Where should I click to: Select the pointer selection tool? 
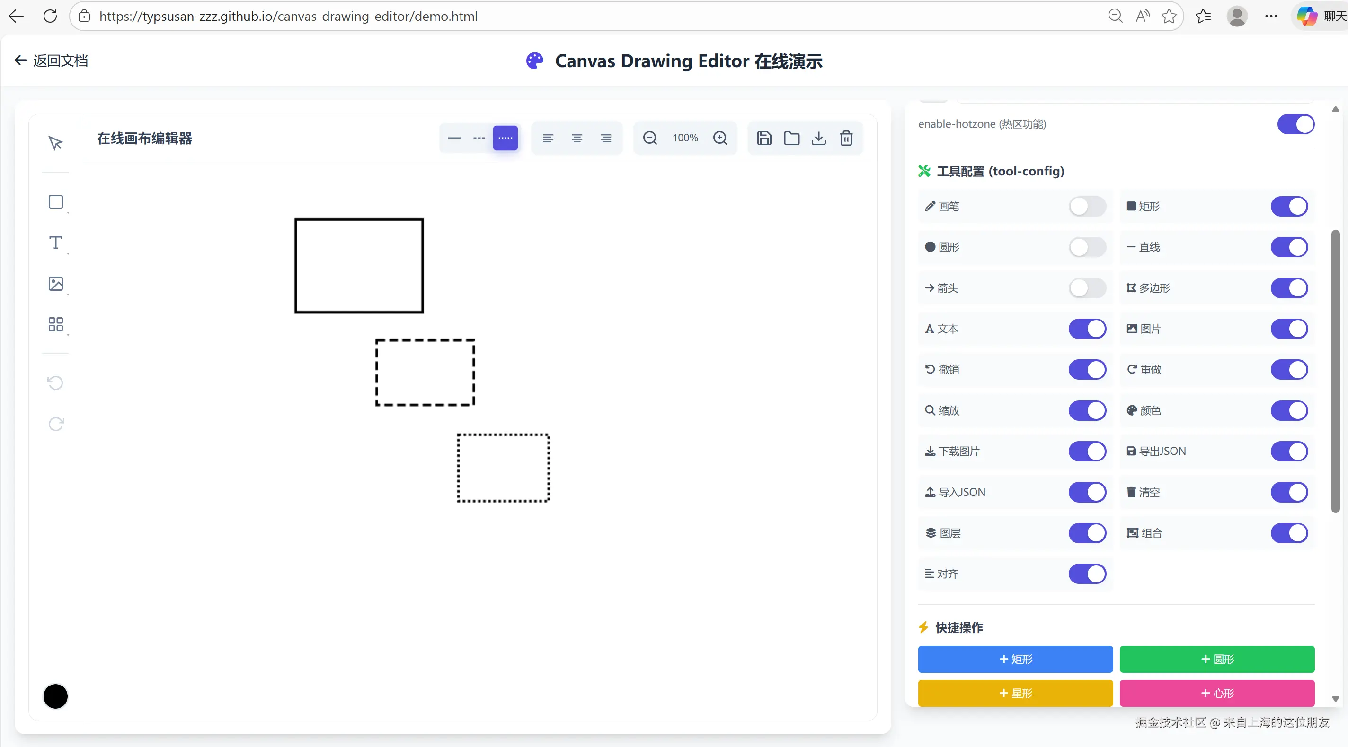(55, 143)
